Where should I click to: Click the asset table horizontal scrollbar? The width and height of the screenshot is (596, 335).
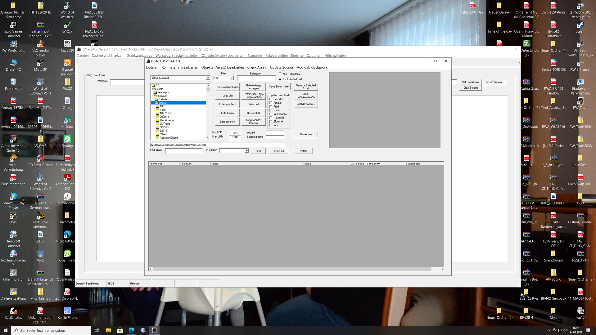point(292,269)
